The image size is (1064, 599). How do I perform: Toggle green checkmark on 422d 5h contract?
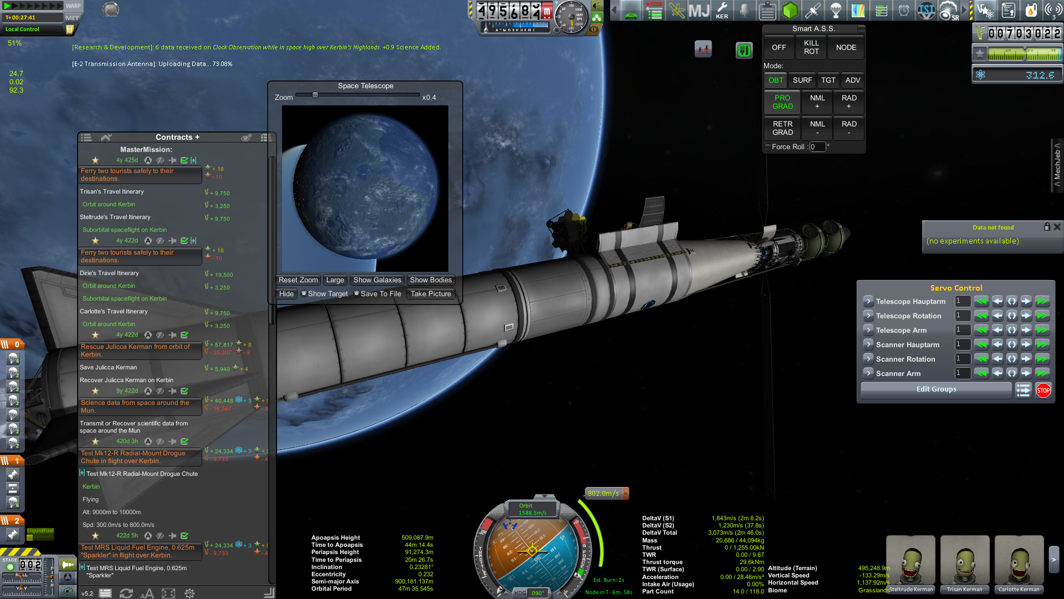pyautogui.click(x=185, y=536)
